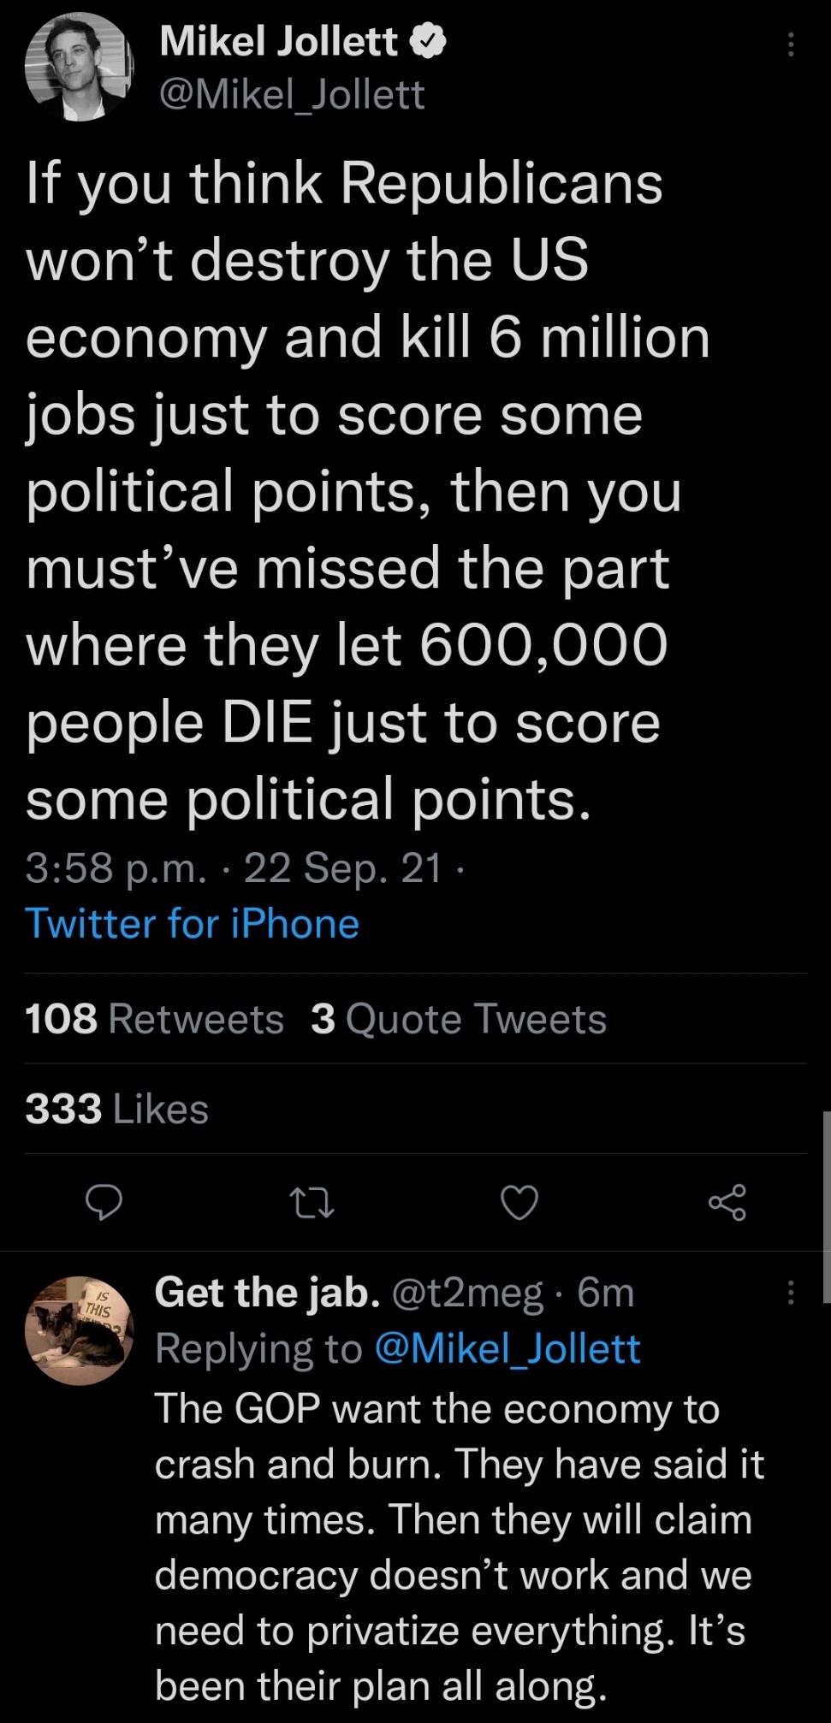View the 108 Retweets list
Image resolution: width=831 pixels, height=1723 pixels.
click(x=154, y=1019)
